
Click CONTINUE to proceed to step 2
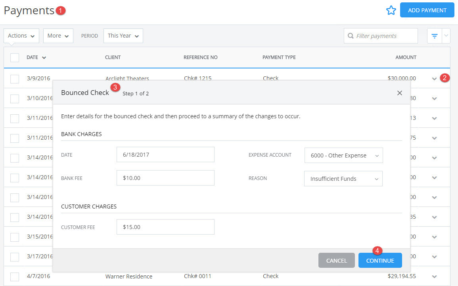[x=380, y=260]
